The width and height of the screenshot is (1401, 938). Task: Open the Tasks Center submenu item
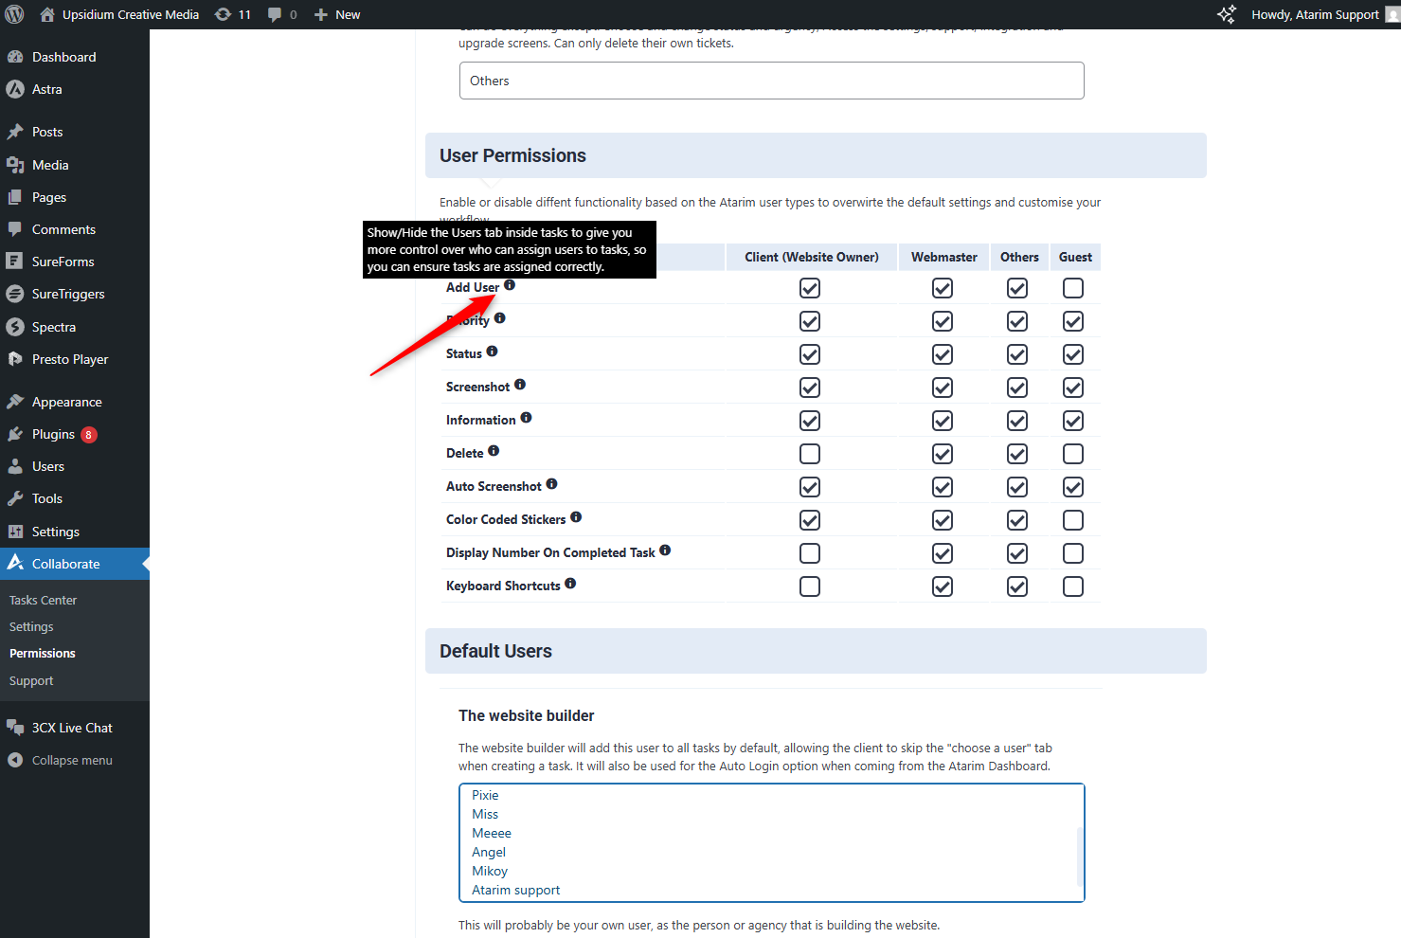tap(43, 600)
